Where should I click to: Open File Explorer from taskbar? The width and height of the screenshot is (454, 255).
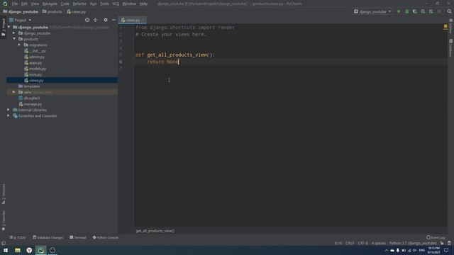click(x=18, y=250)
